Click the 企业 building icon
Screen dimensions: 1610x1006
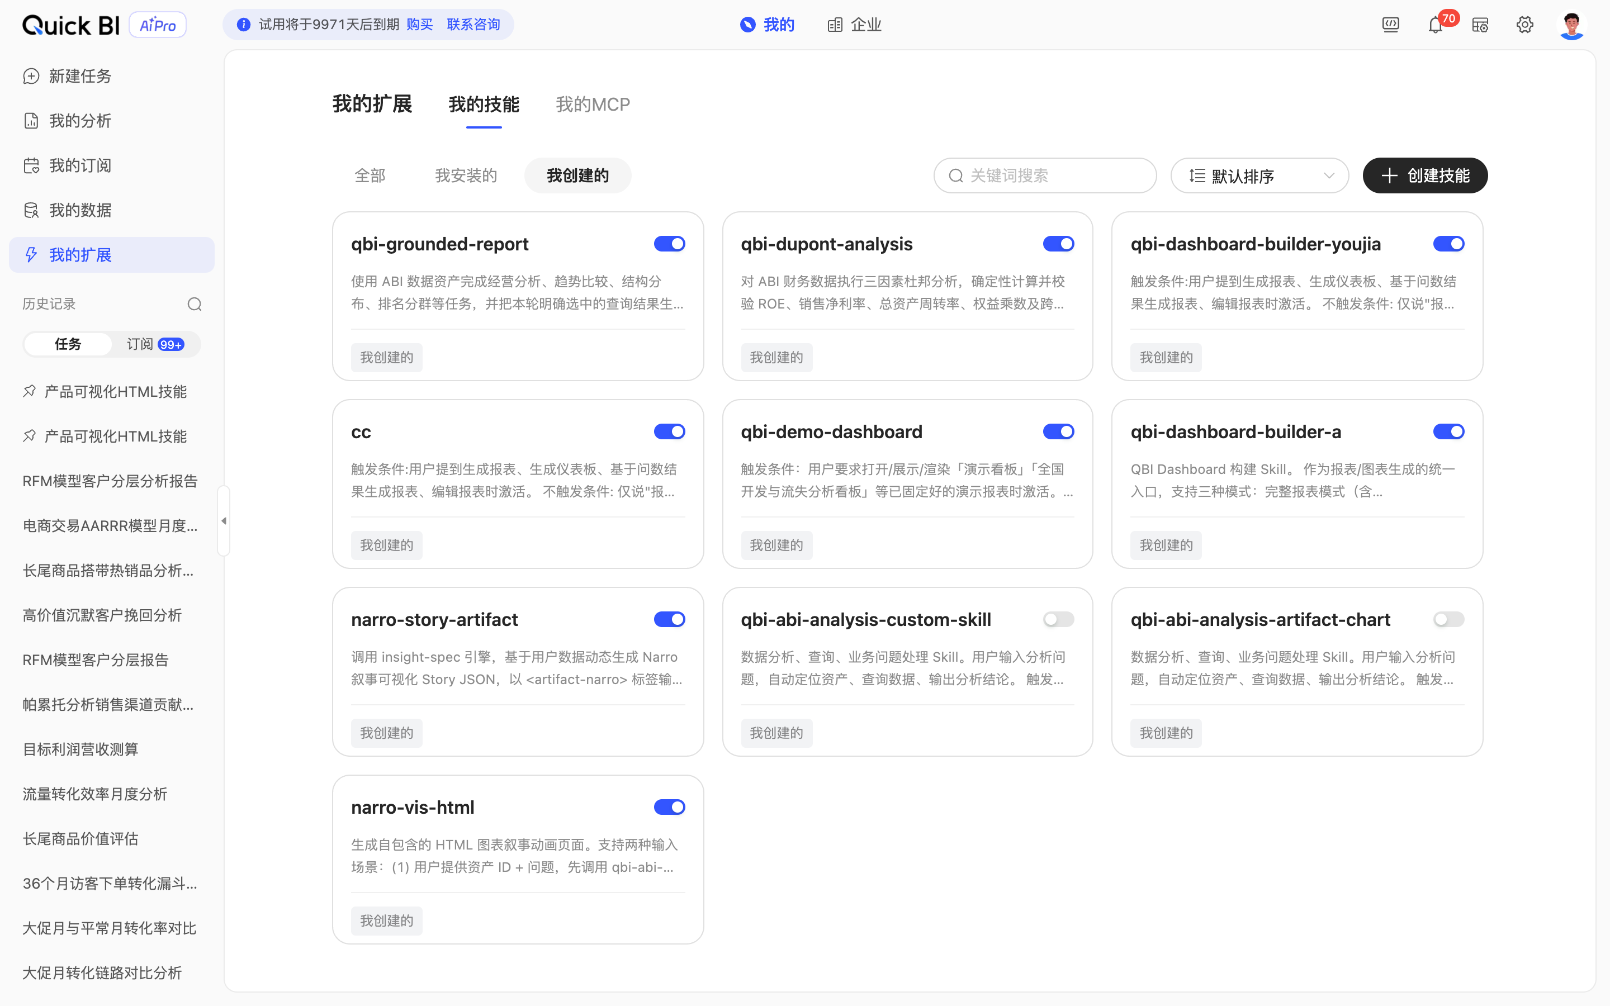tap(834, 25)
